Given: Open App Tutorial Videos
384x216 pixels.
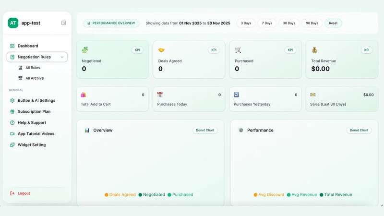Looking at the screenshot, I should point(36,134).
